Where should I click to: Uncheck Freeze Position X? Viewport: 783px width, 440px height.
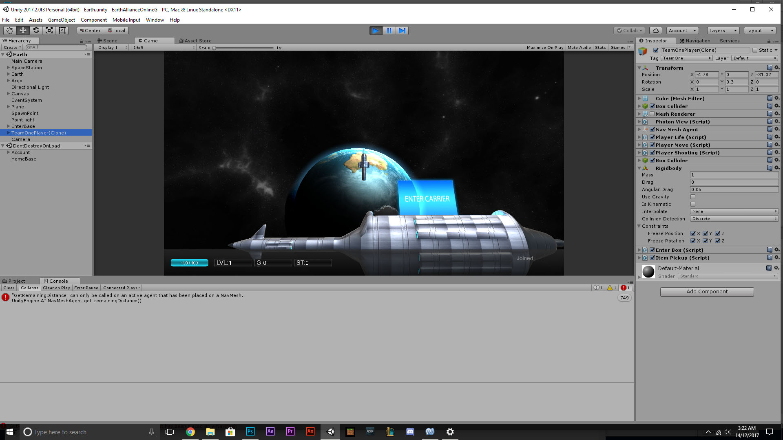693,233
